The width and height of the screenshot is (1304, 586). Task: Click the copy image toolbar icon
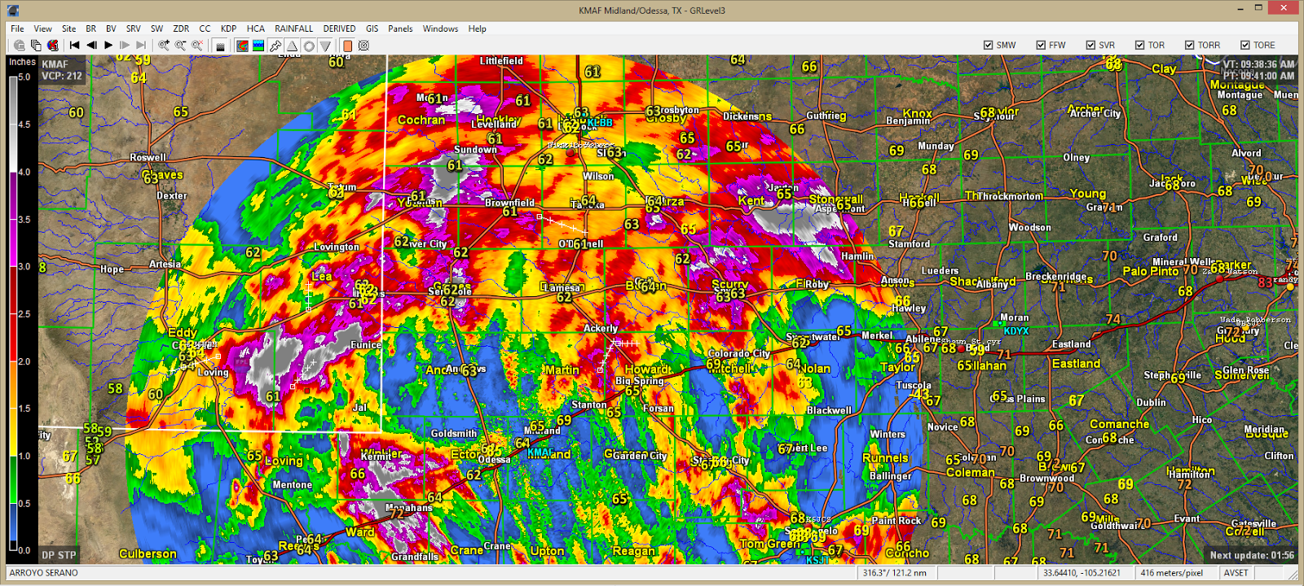pyautogui.click(x=36, y=46)
